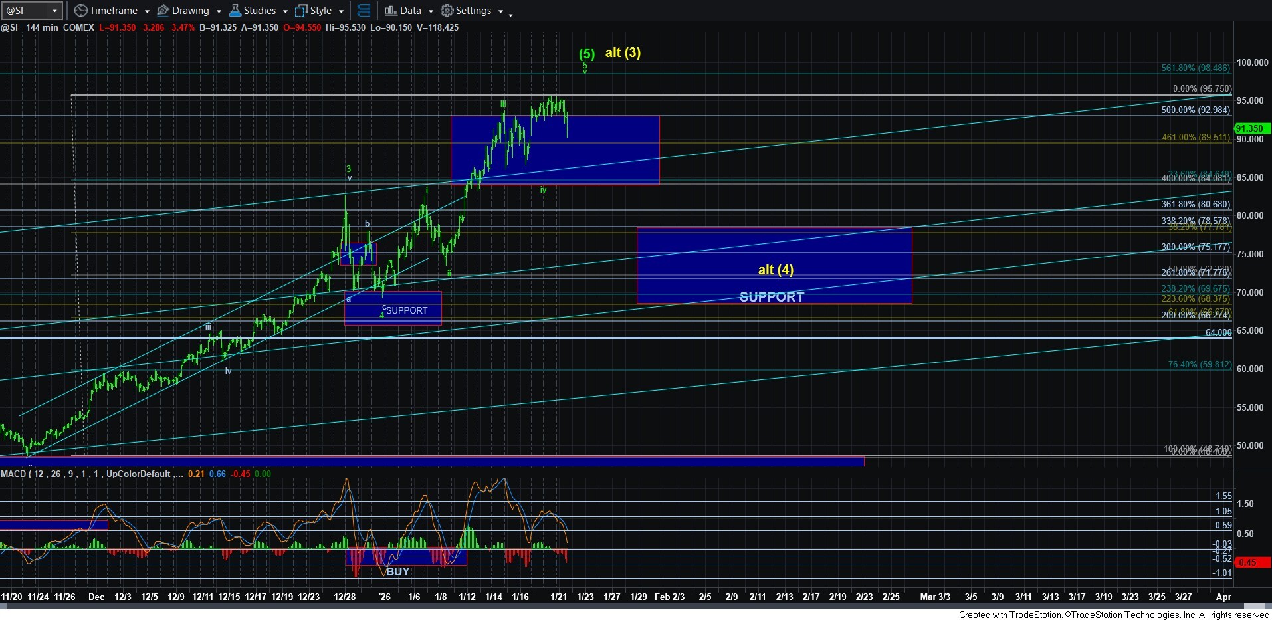Open the Drawing dropdown arrow
The width and height of the screenshot is (1272, 620).
(x=219, y=11)
